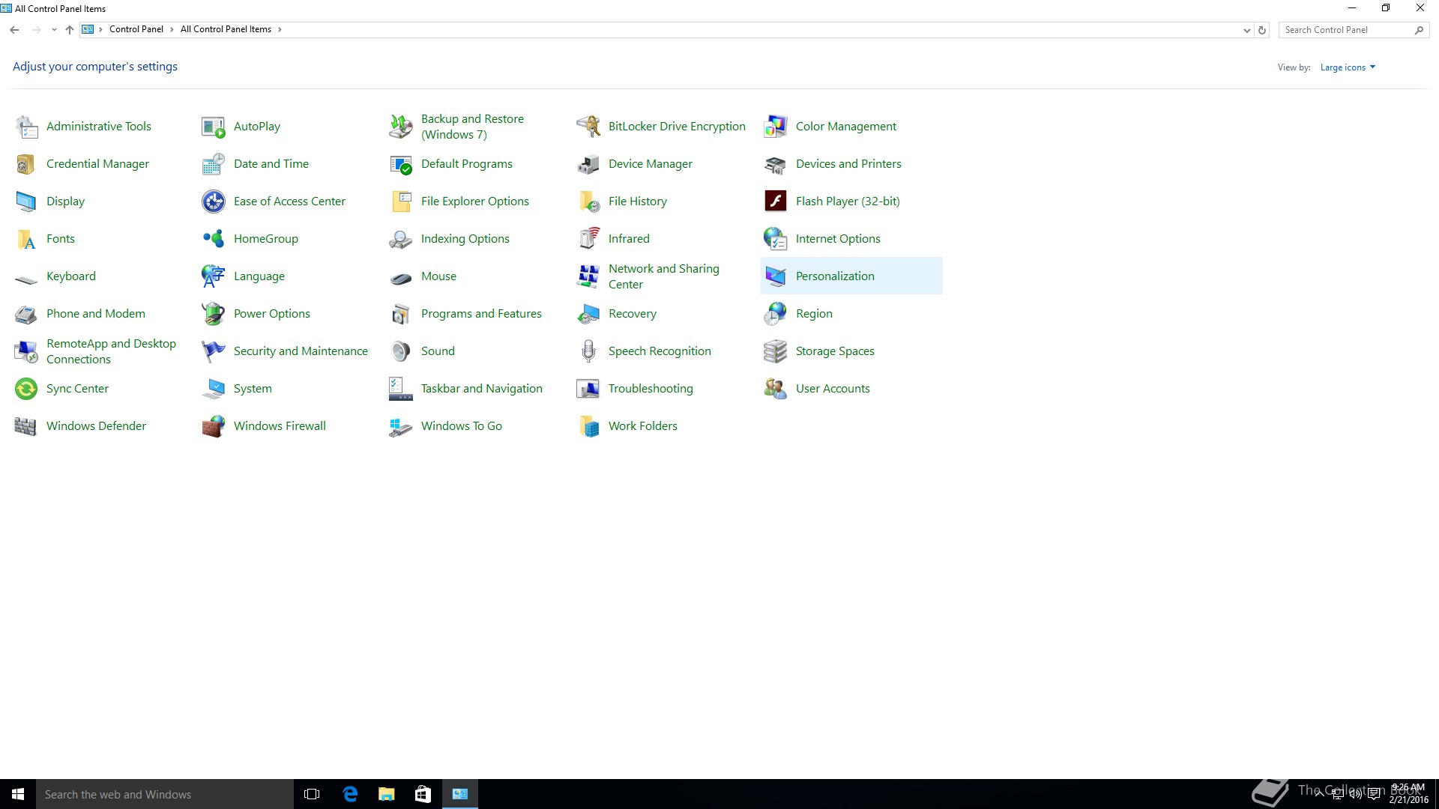Open the File Explorer Options icon
The image size is (1439, 809).
tap(401, 202)
